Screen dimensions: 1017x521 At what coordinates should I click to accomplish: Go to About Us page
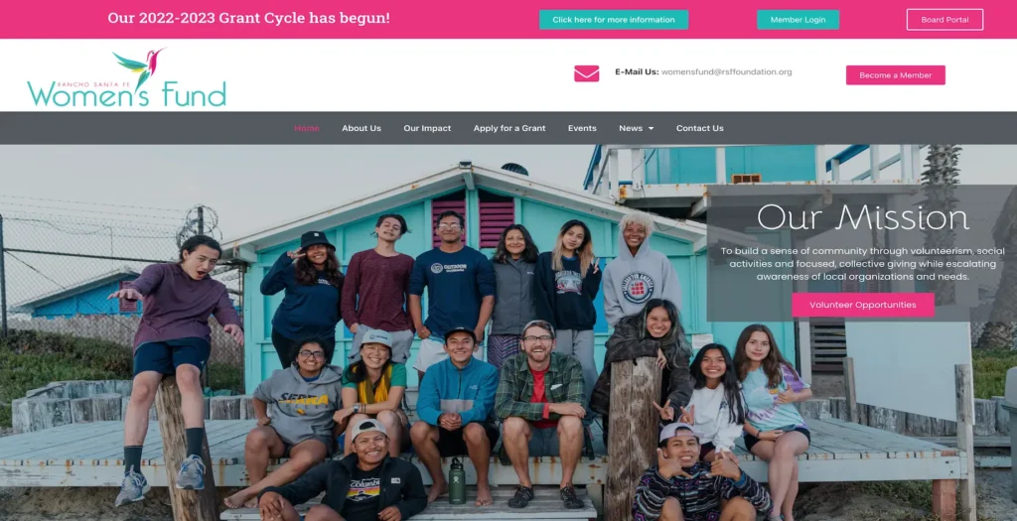362,128
